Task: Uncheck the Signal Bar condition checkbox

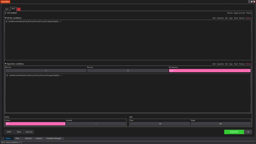Action: pyautogui.click(x=7, y=75)
